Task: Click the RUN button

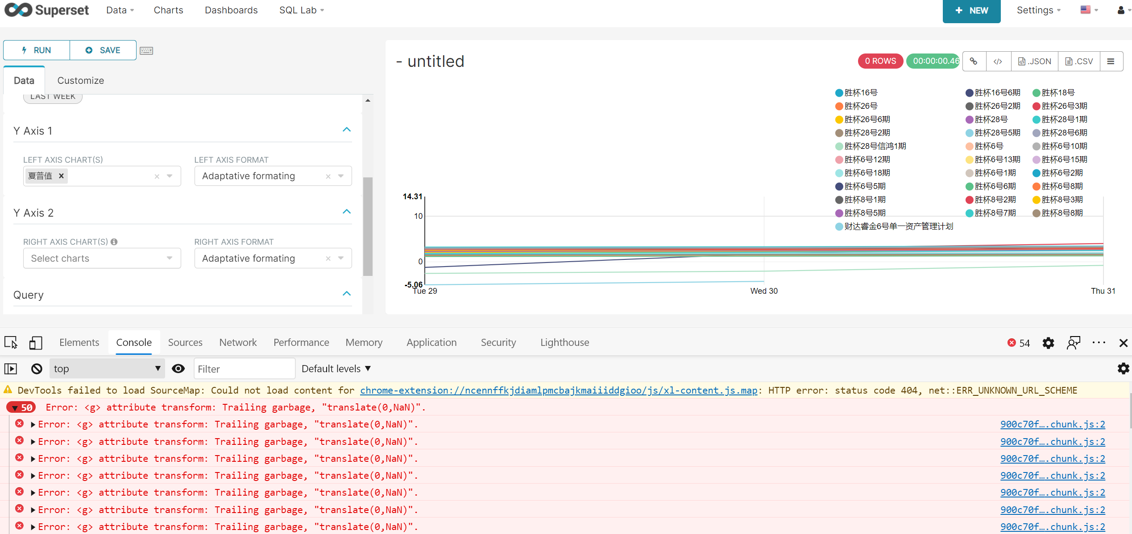Action: (37, 50)
